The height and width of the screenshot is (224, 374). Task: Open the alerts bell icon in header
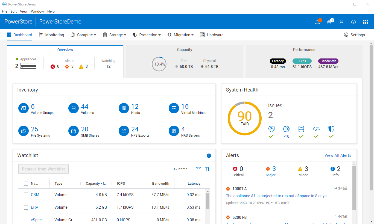[x=317, y=22]
